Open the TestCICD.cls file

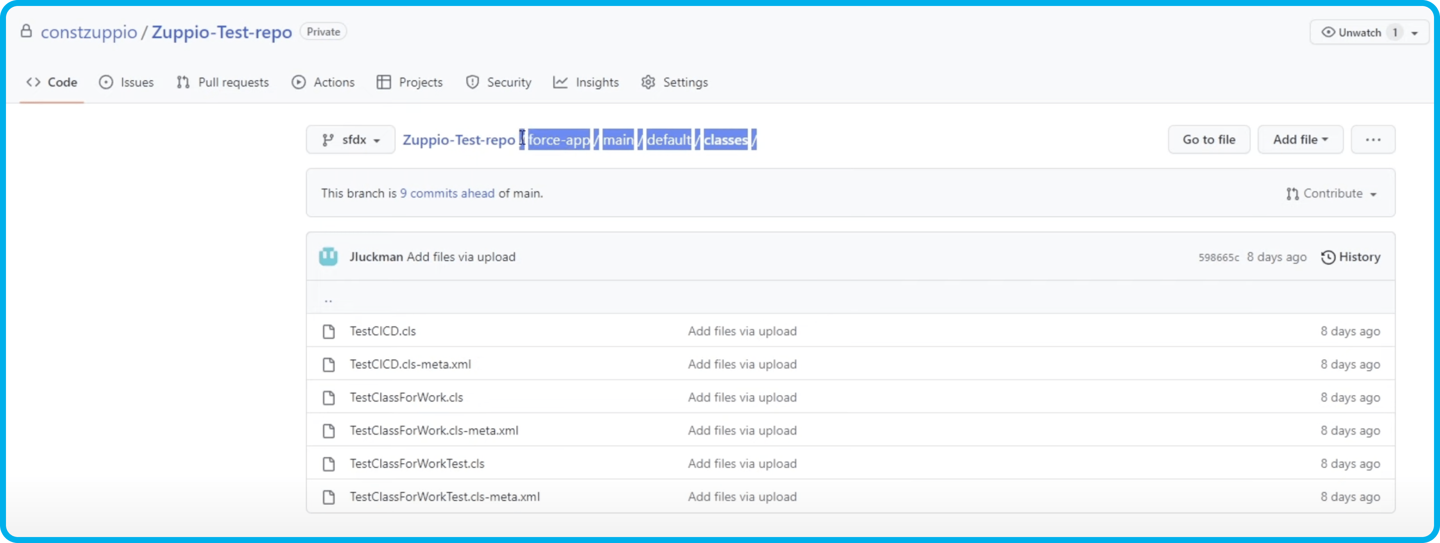(x=383, y=330)
